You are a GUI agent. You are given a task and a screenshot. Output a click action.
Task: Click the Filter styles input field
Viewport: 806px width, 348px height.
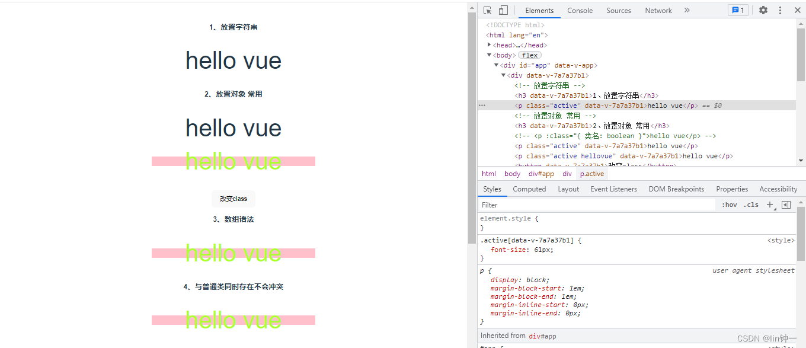(596, 205)
